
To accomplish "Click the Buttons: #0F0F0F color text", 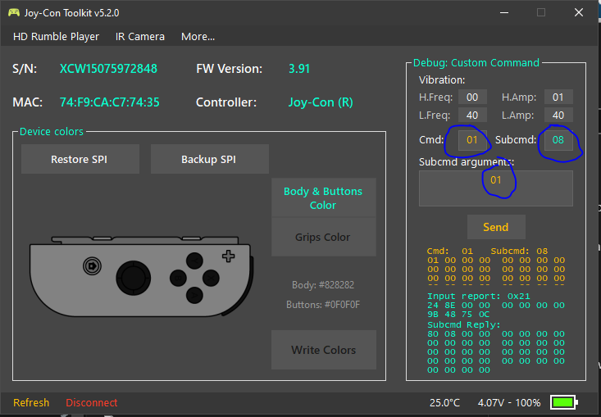I will click(323, 305).
